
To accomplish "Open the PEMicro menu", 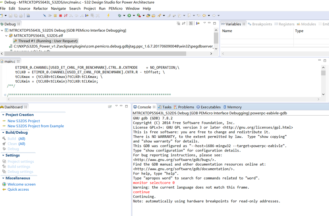I will [x=115, y=9].
